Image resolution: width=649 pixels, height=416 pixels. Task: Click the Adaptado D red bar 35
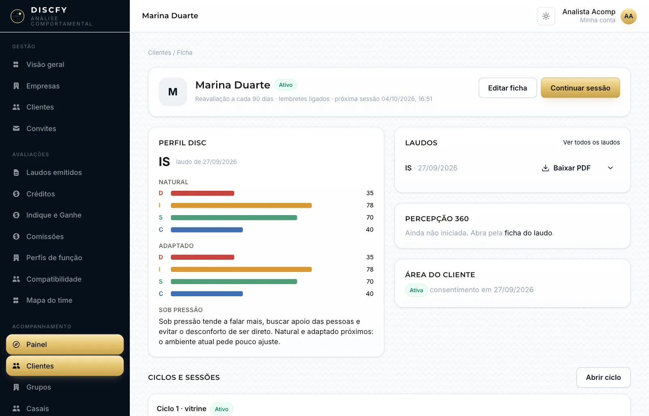tap(202, 257)
